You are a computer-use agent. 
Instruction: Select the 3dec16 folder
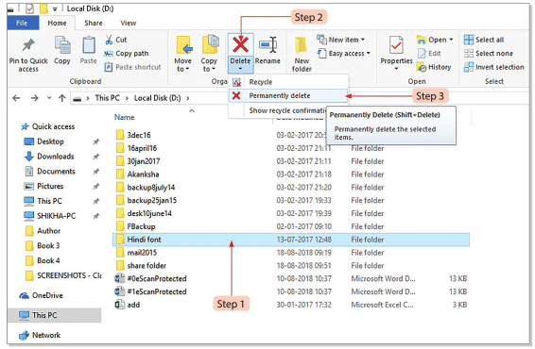[133, 135]
